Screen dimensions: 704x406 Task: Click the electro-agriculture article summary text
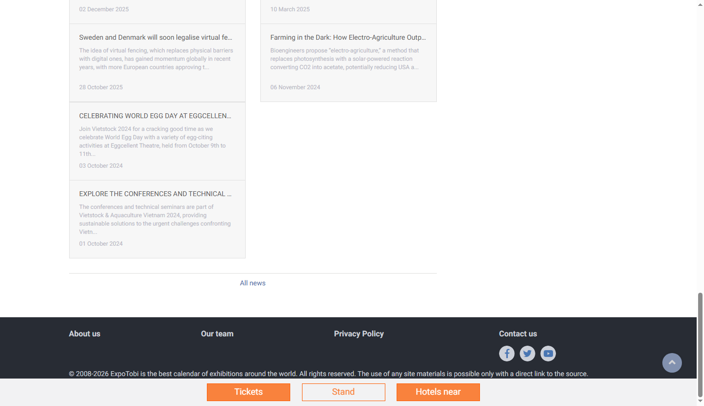tap(345, 59)
